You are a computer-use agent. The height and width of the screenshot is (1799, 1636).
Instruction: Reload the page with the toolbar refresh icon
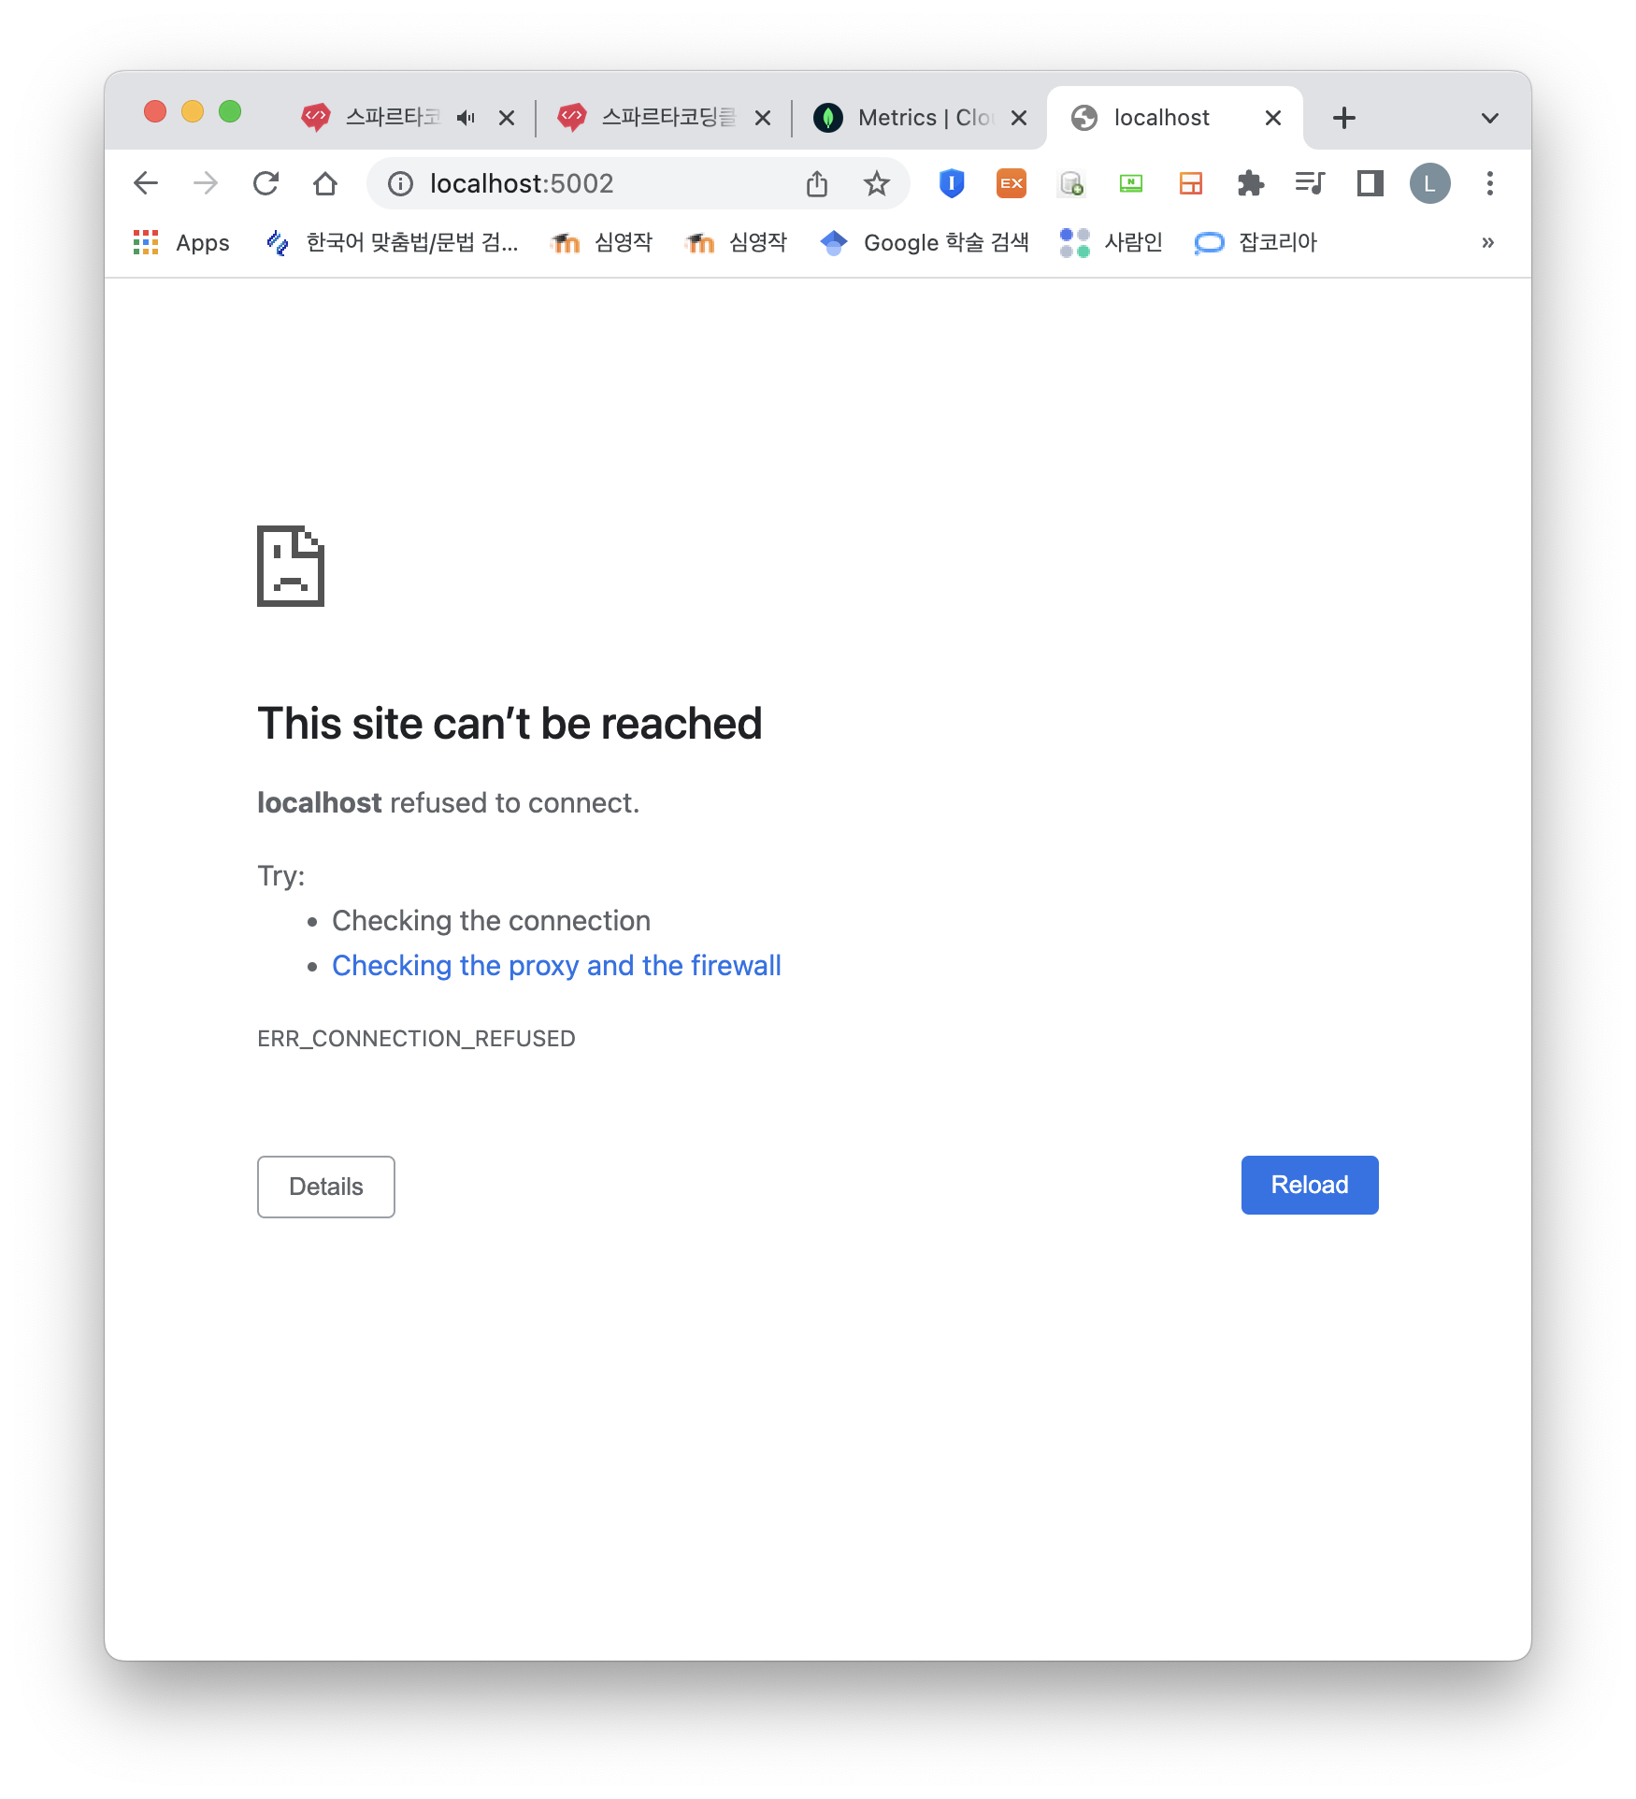click(266, 183)
